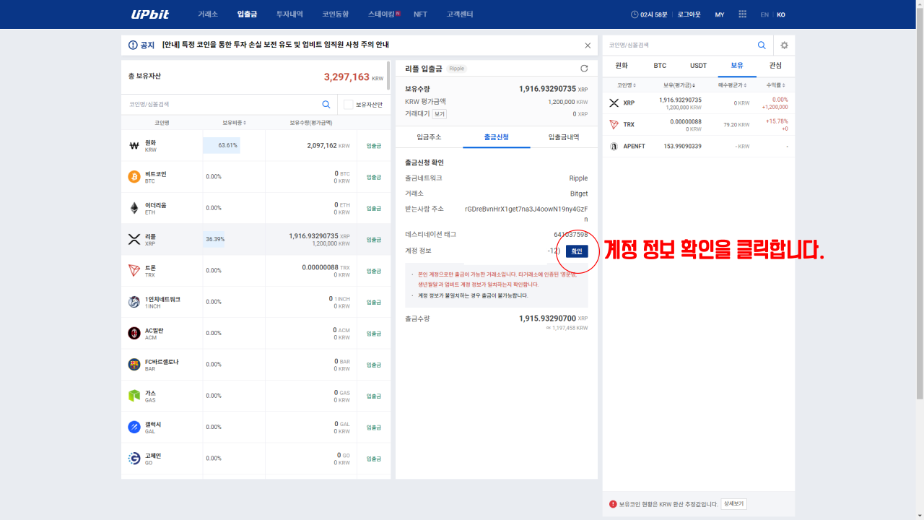This screenshot has width=924, height=520.
Task: Close the notice banner
Action: pyautogui.click(x=588, y=45)
